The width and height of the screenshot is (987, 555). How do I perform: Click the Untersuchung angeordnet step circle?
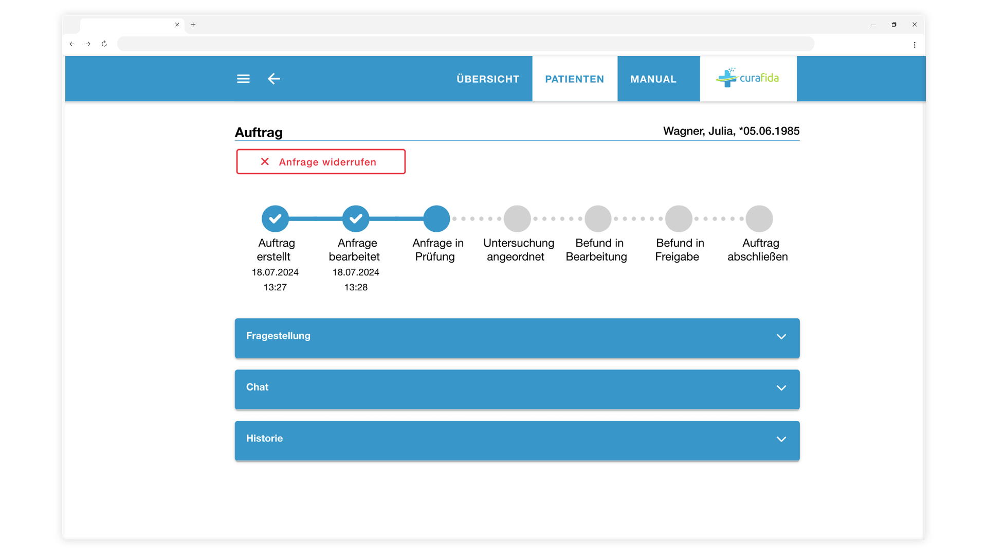pyautogui.click(x=517, y=219)
